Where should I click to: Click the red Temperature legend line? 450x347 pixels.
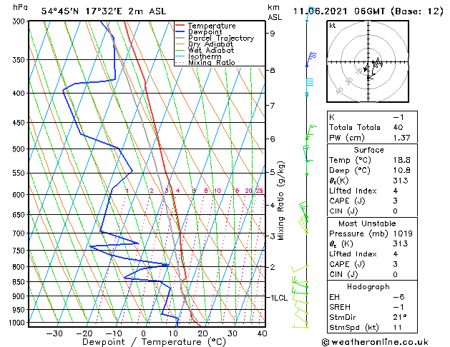[180, 26]
